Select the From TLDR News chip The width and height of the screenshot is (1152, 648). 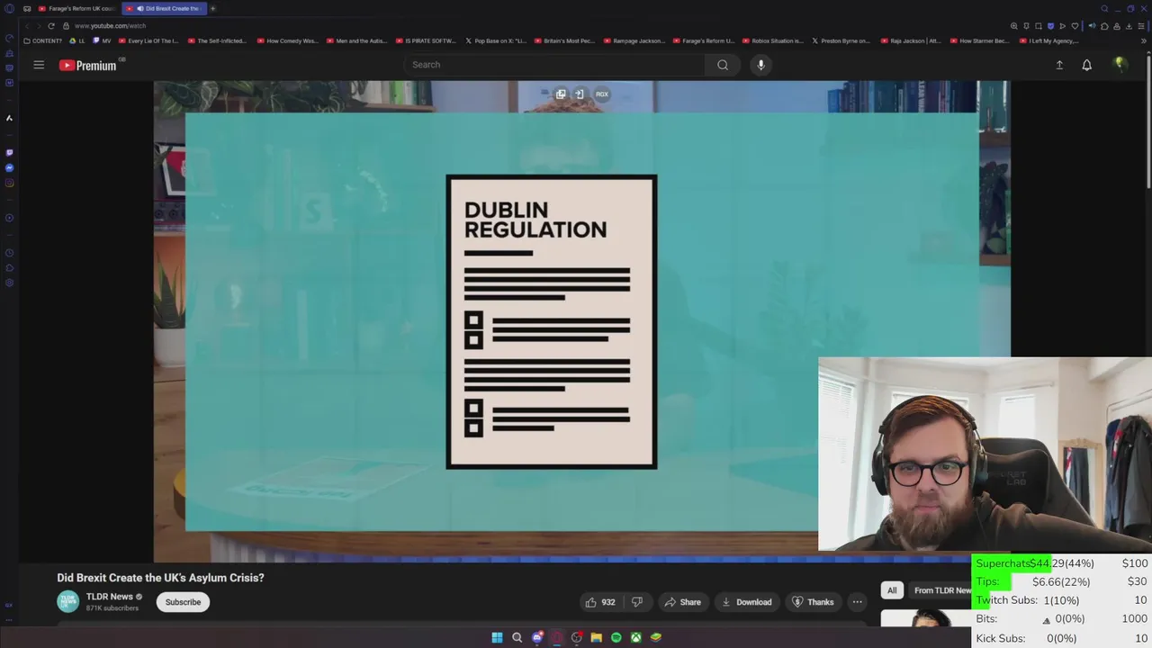coord(941,590)
